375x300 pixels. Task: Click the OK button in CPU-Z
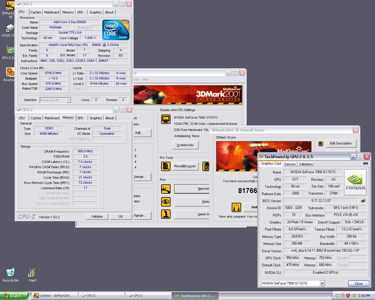pos(121,217)
